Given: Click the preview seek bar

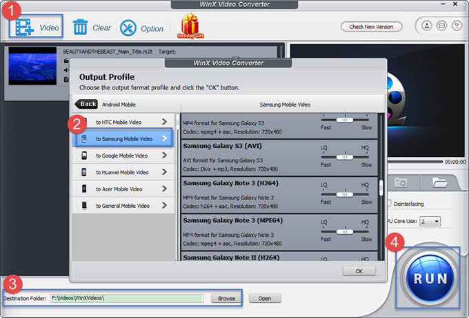Looking at the screenshot, I should pos(415,162).
